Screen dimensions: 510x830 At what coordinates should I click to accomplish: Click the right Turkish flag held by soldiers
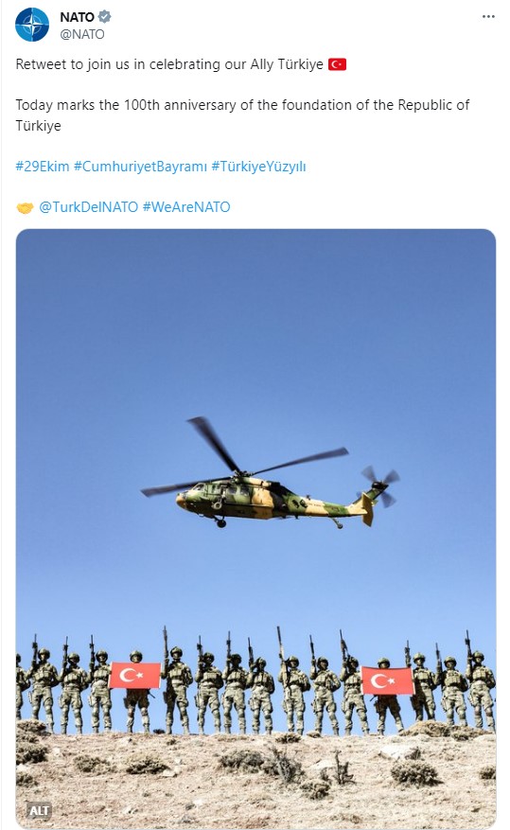pyautogui.click(x=388, y=680)
